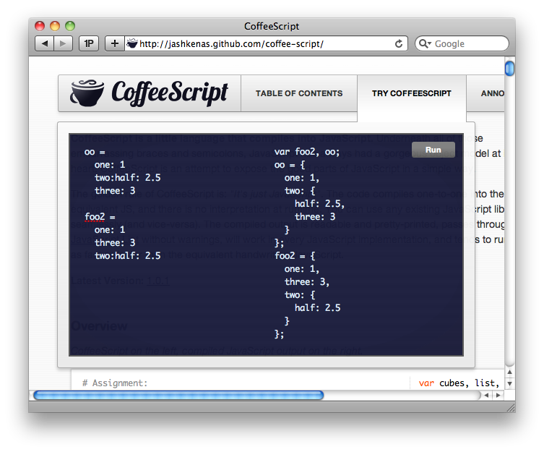This screenshot has height=452, width=544.
Task: Click the scroll down arrow
Action: 509,383
